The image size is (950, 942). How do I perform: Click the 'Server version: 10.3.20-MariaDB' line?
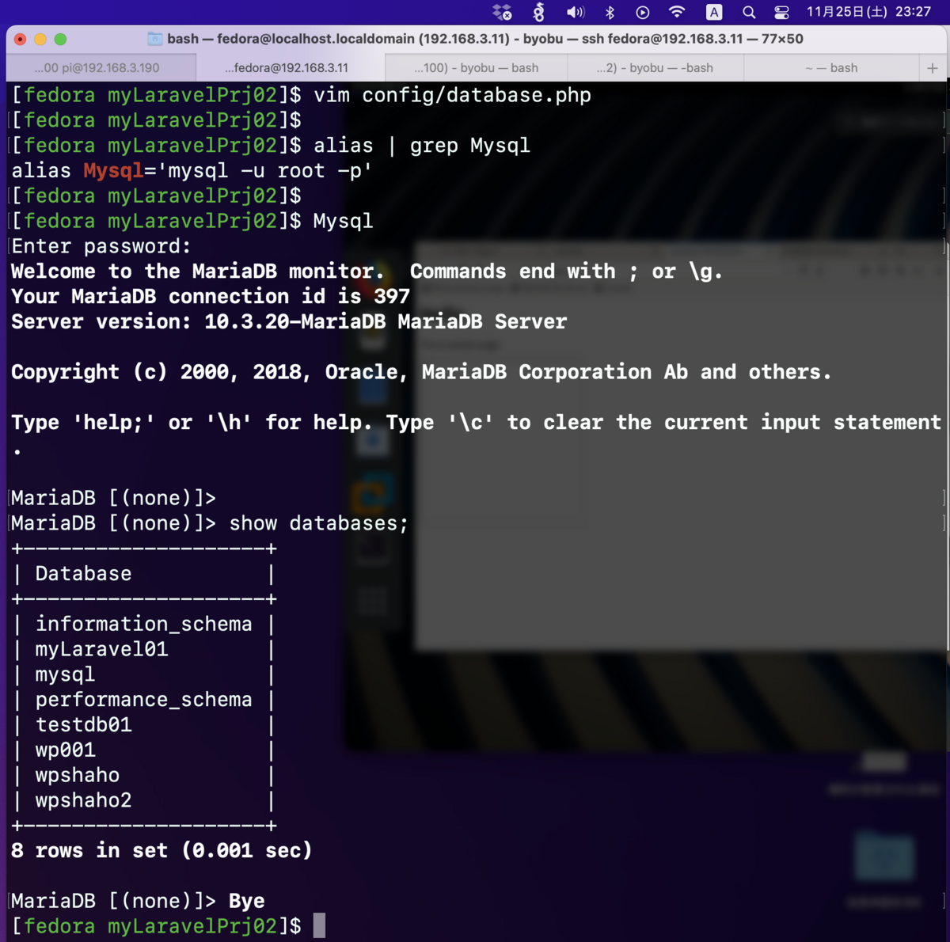point(289,322)
